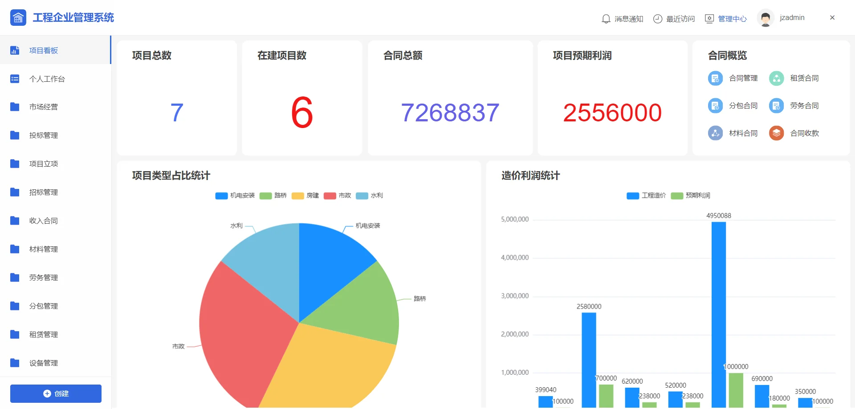Screen dimensions: 855x409
Task: Click the 最近访问 clock icon
Action: pyautogui.click(x=658, y=19)
